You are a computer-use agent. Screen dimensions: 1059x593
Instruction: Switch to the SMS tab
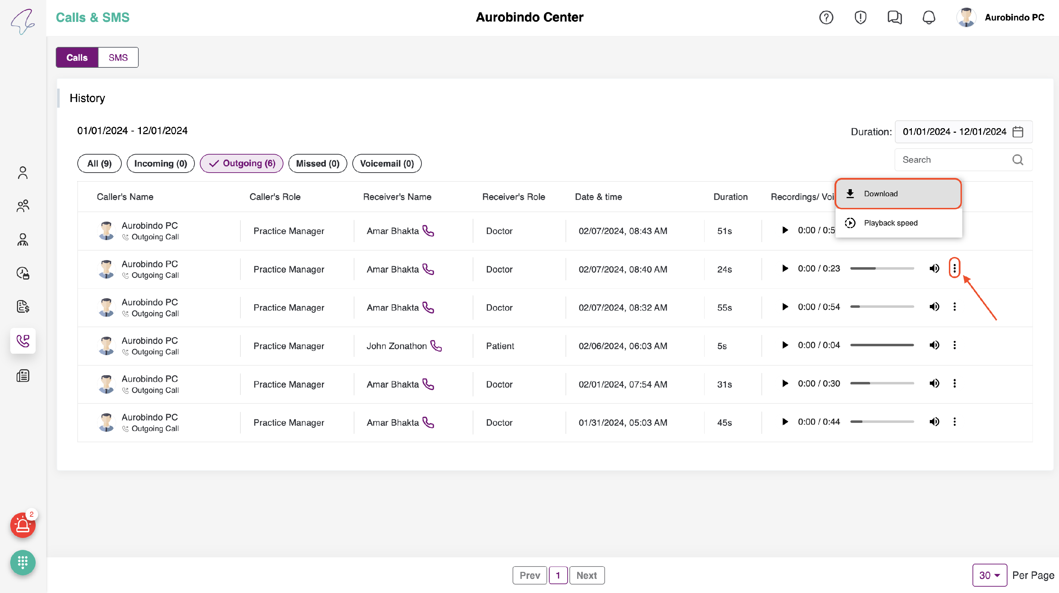click(118, 58)
